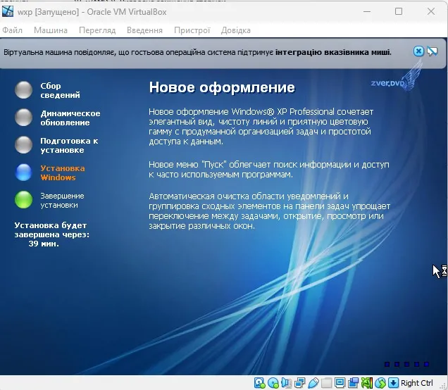Click the gray sphere beside Сбор сведений
The width and height of the screenshot is (448, 390).
click(23, 90)
